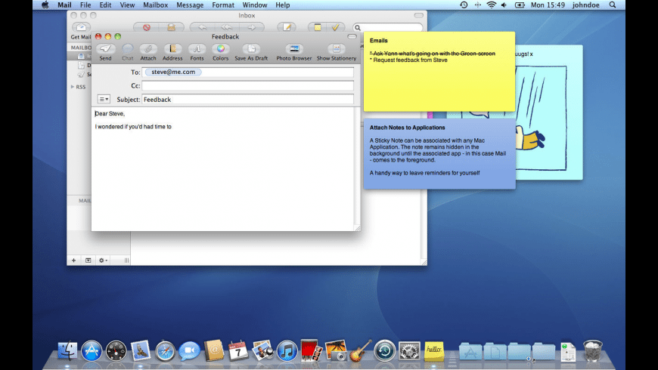The height and width of the screenshot is (370, 658).
Task: Click the yellow Emails sticky note
Action: (439, 72)
